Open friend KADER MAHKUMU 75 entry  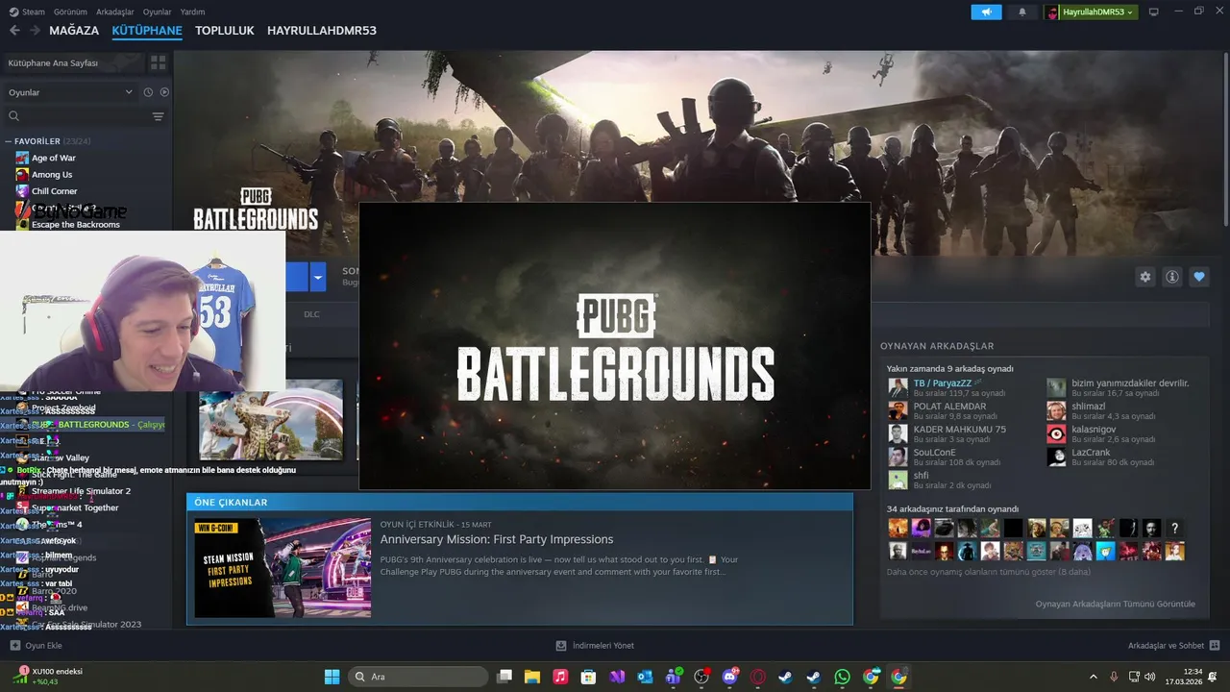tap(948, 433)
